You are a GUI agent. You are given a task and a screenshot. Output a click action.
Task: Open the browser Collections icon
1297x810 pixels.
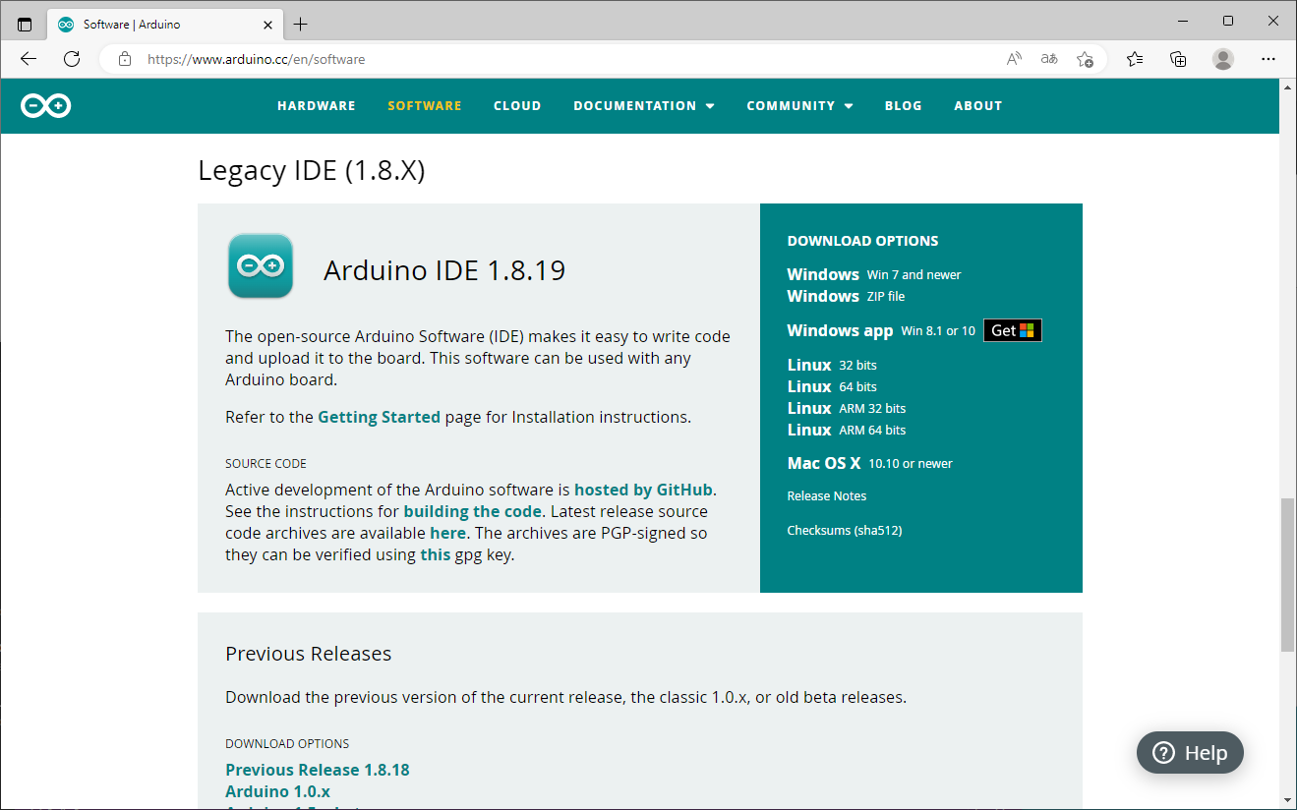(1178, 59)
